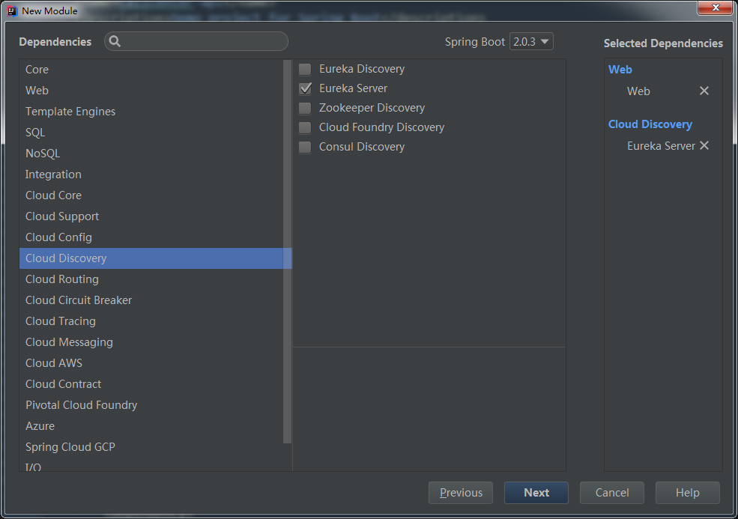Remove Eureka Server from selected dependencies
Screen dimensions: 738x519
tap(704, 145)
